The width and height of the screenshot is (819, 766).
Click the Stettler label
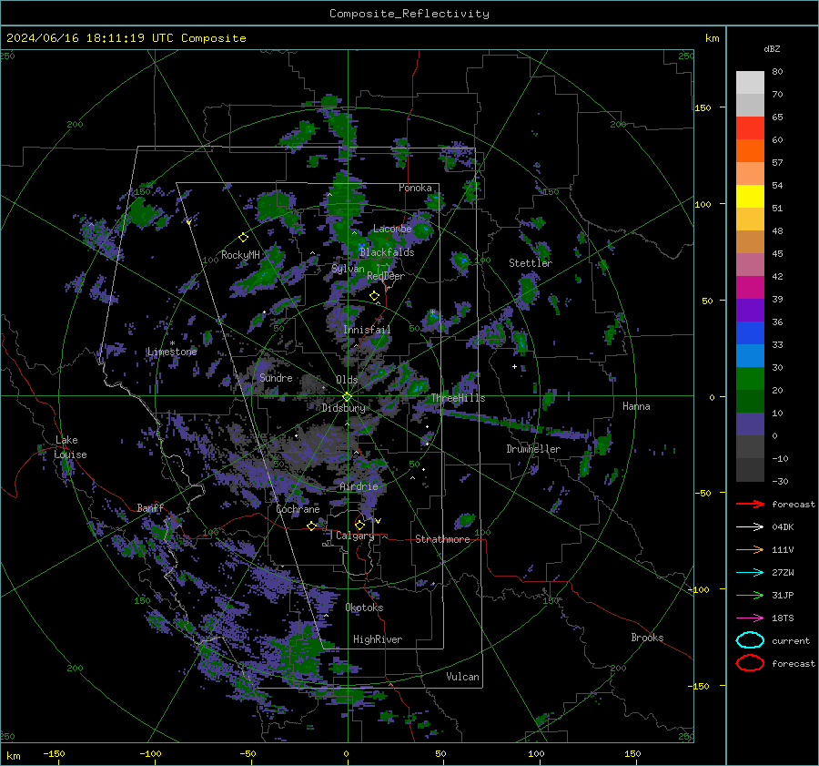(x=531, y=263)
